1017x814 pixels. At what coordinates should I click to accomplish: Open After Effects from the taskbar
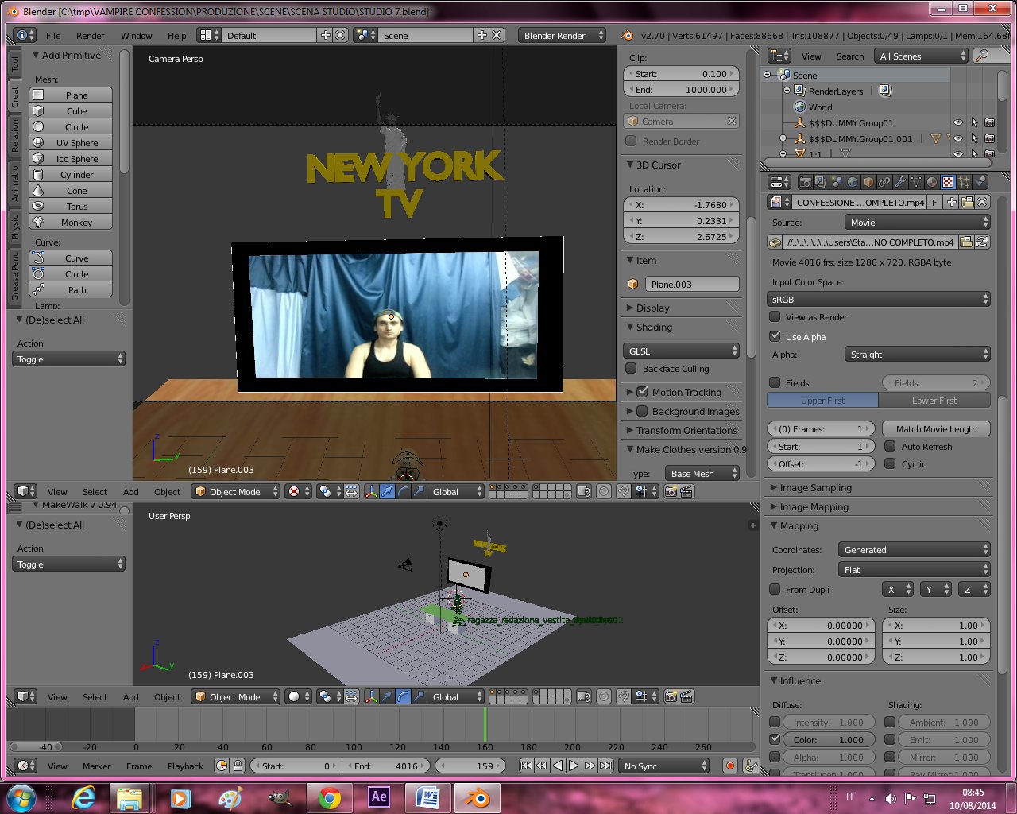coord(379,798)
